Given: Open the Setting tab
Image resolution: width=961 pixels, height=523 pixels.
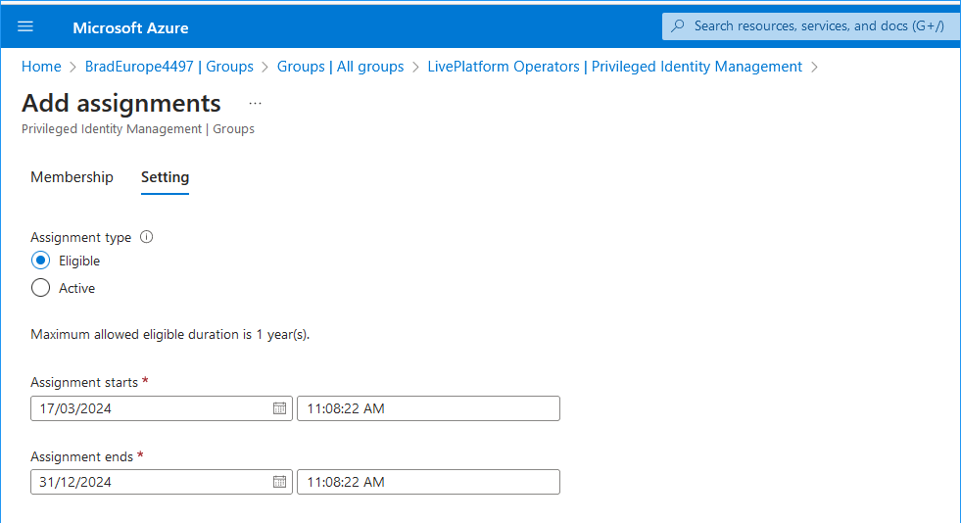Looking at the screenshot, I should [x=165, y=177].
